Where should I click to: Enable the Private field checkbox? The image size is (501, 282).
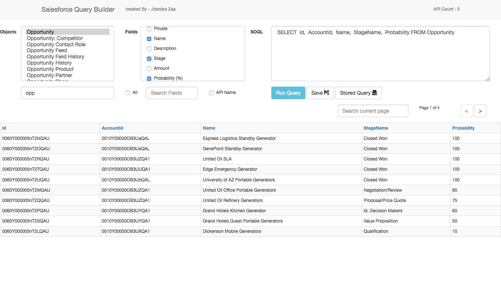pos(149,29)
